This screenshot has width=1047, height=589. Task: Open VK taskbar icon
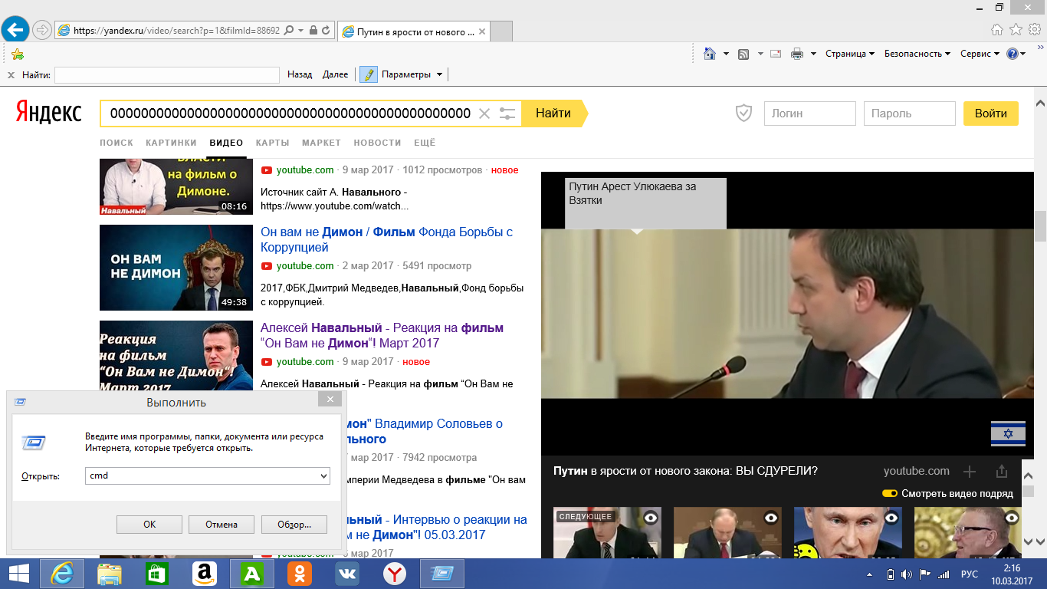(347, 574)
